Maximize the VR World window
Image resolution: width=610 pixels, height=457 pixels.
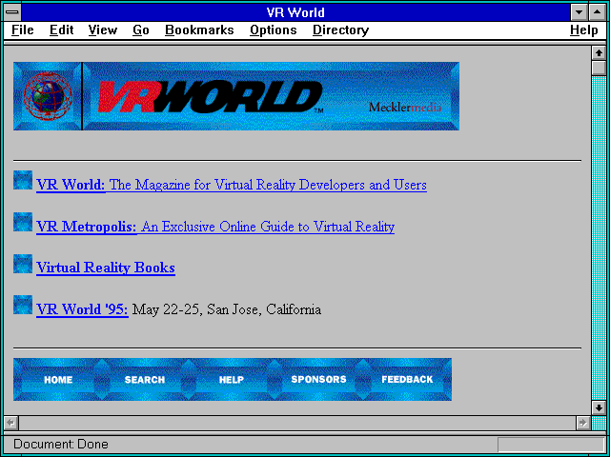coord(598,12)
